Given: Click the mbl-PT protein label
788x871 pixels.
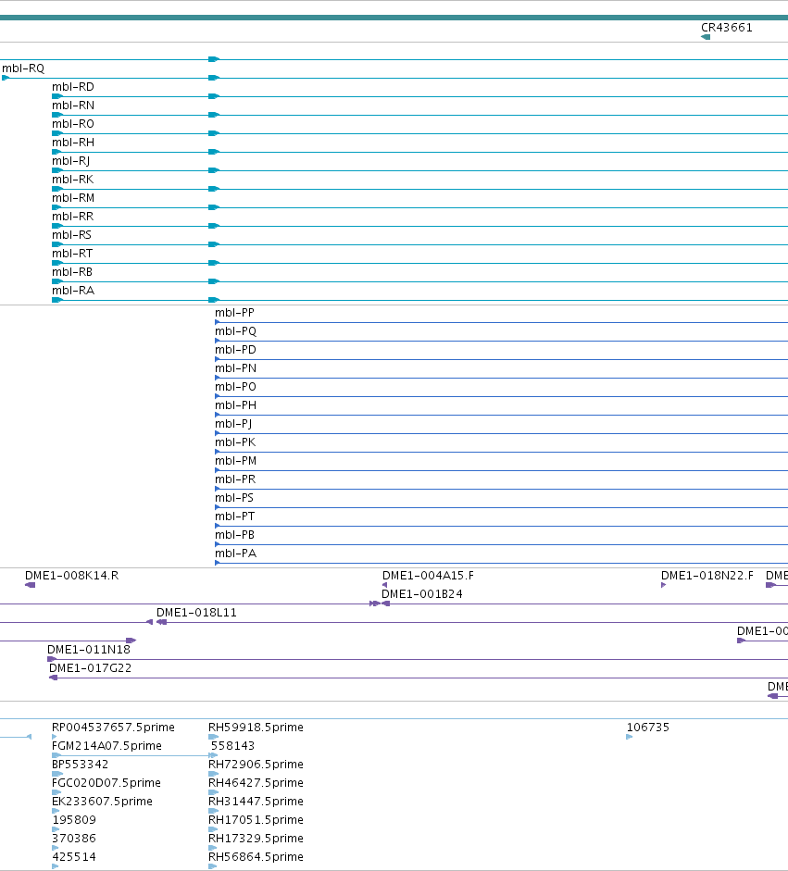Looking at the screenshot, I should [x=235, y=516].
